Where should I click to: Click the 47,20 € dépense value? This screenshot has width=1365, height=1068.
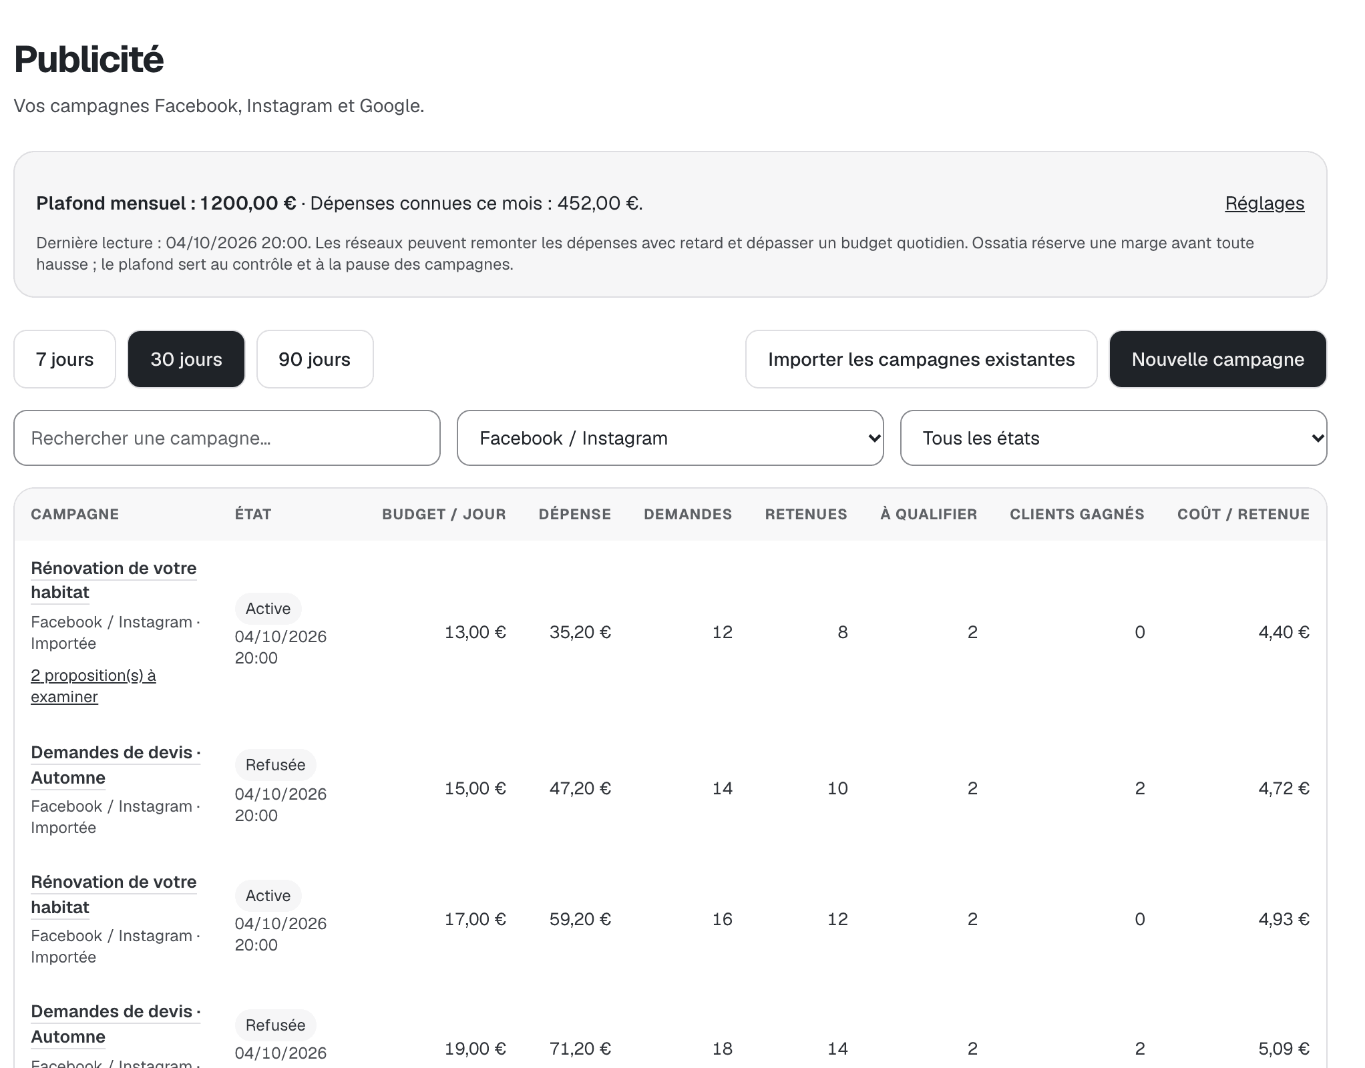click(x=580, y=788)
